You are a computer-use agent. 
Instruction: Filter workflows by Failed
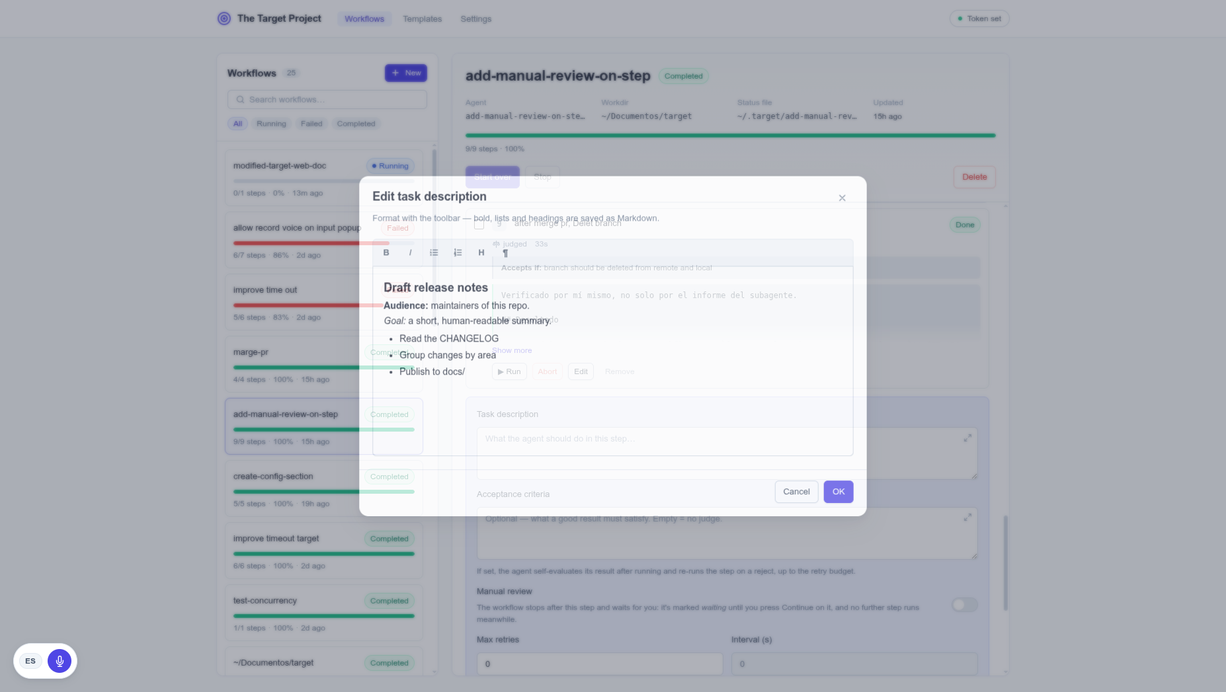point(311,124)
